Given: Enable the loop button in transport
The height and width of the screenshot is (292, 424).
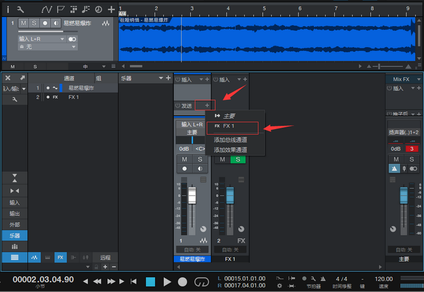Looking at the screenshot, I should [x=201, y=282].
